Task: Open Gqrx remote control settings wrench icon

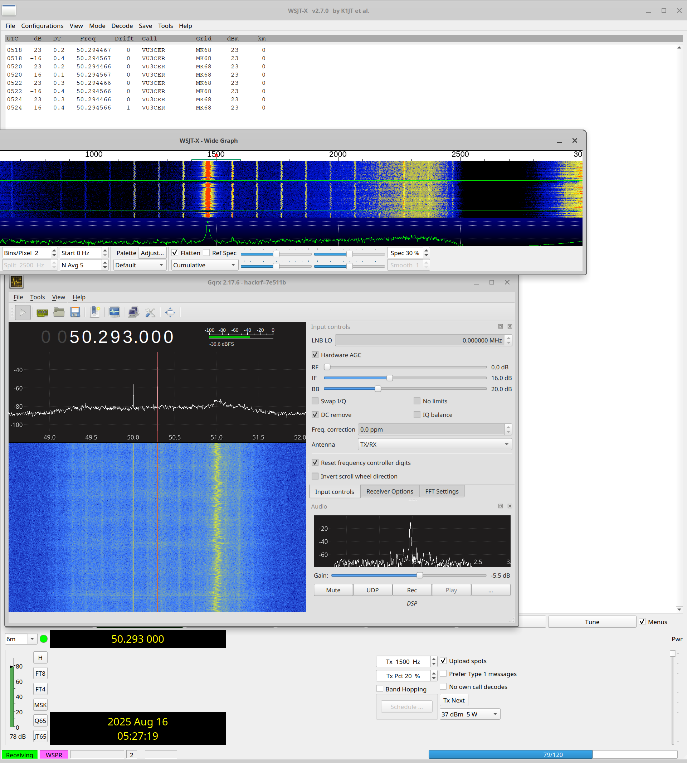Action: 150,312
